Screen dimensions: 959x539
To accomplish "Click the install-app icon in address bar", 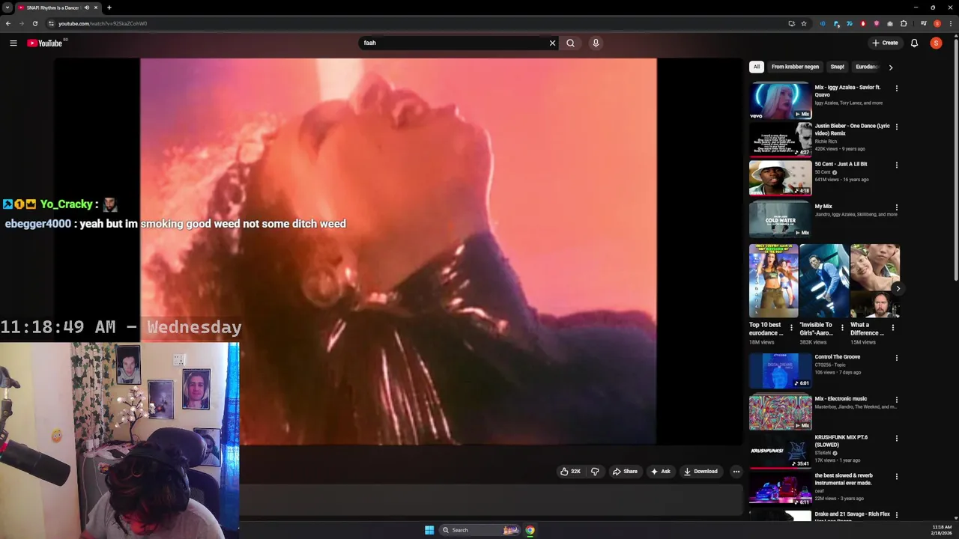I will click(x=791, y=23).
